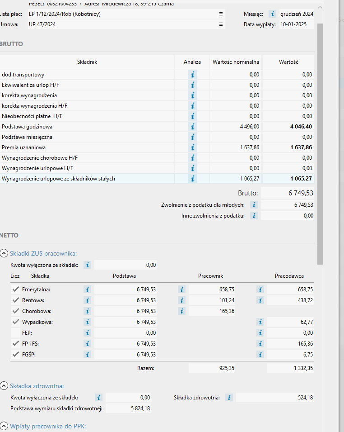Open the Umowa selection list button
Viewport: 344px width, 432px height.
(221, 24)
